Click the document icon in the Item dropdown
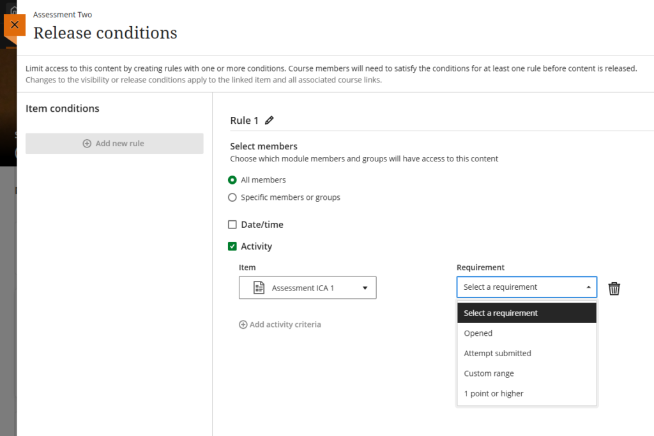This screenshot has width=654, height=436. pos(259,288)
